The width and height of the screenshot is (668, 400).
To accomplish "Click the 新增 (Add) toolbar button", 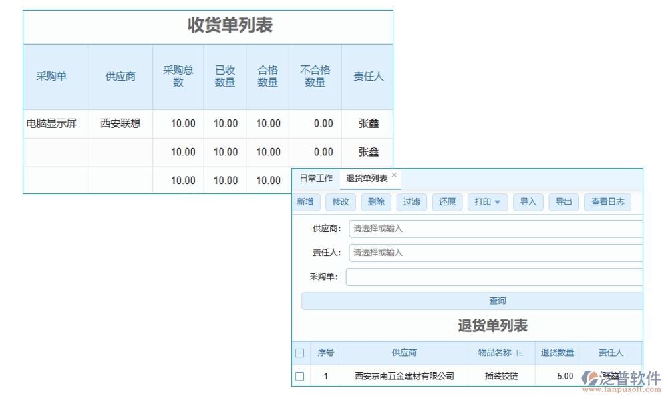I will click(305, 202).
